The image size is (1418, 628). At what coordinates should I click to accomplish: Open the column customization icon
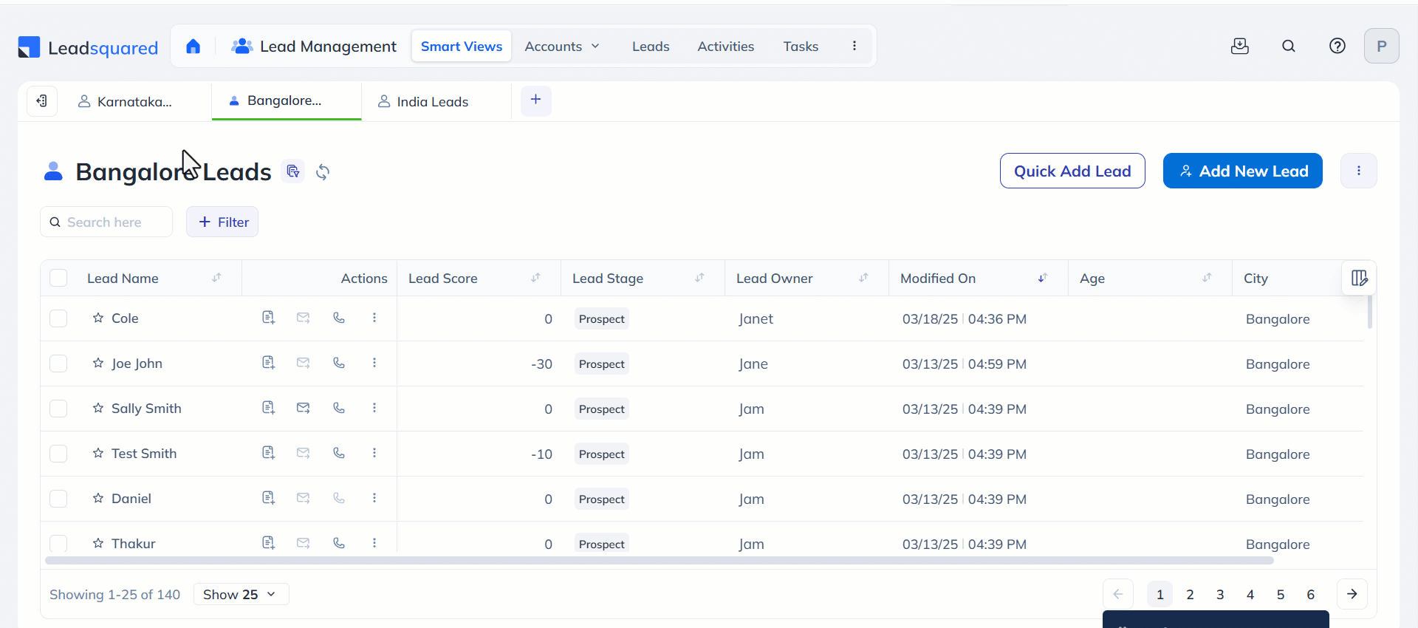(x=1359, y=279)
